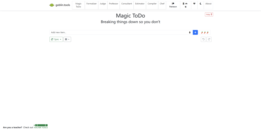Open the Estimator tool
Screen dimensions: 261x131
140,5
